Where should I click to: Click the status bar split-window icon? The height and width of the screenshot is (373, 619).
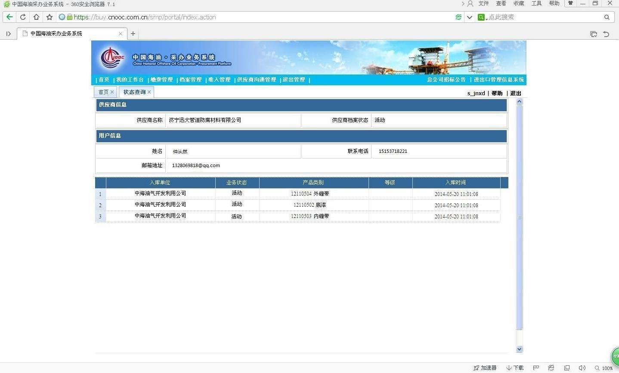tap(567, 368)
